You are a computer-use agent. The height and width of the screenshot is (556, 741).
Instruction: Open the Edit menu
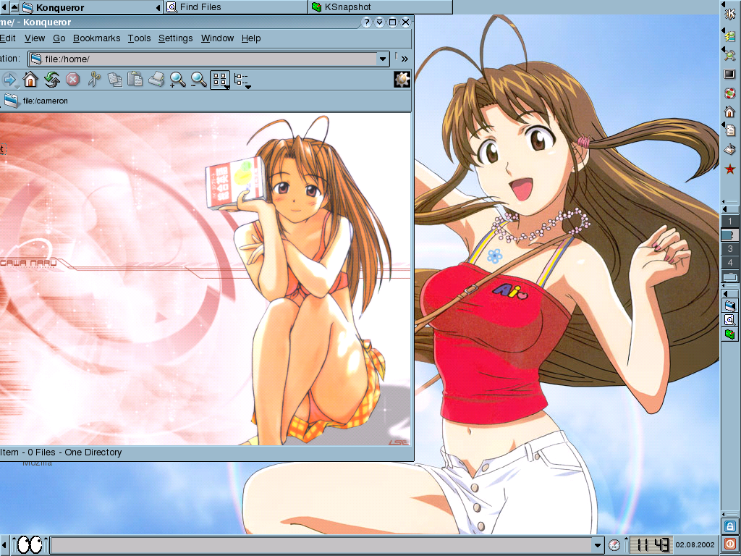coord(7,38)
